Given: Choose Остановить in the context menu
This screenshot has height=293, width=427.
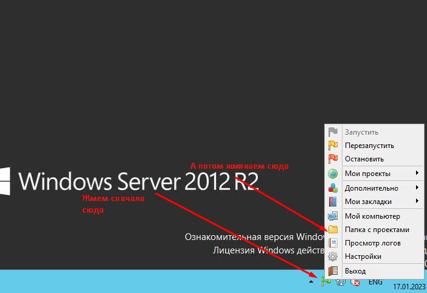Looking at the screenshot, I should 374,159.
